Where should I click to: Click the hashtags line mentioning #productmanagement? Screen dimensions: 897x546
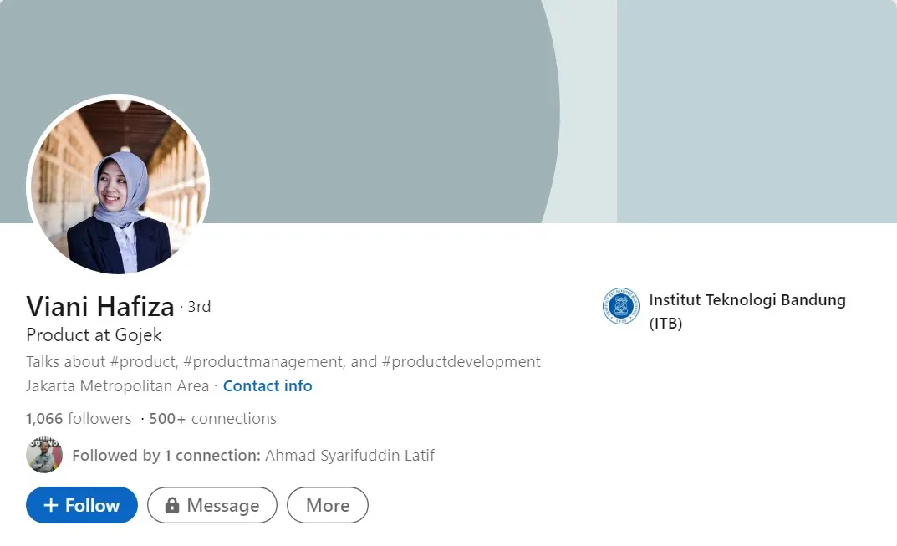click(x=283, y=362)
